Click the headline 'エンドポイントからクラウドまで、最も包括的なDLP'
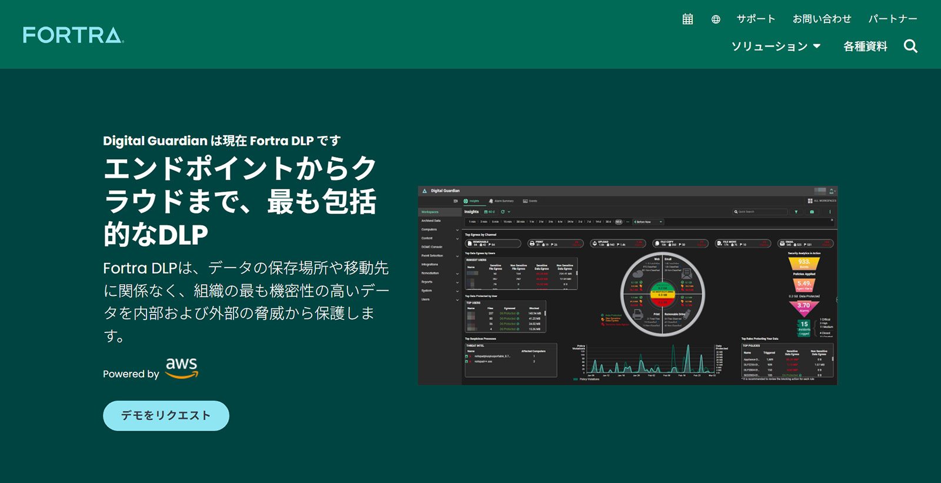This screenshot has height=483, width=941. click(241, 201)
